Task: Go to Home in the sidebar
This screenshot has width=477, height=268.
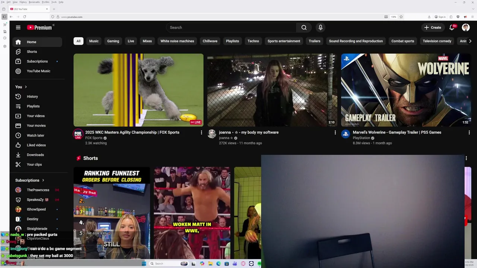Action: coord(37,42)
